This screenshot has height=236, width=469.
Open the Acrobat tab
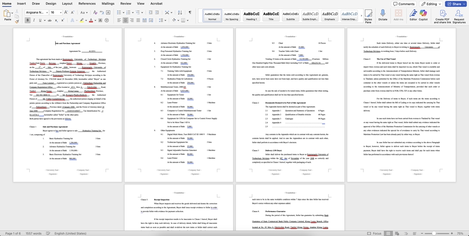point(156,3)
